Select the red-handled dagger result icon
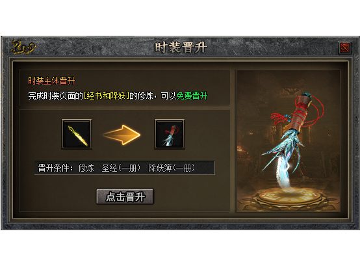This screenshot has height=266, width=360. pyautogui.click(x=170, y=134)
